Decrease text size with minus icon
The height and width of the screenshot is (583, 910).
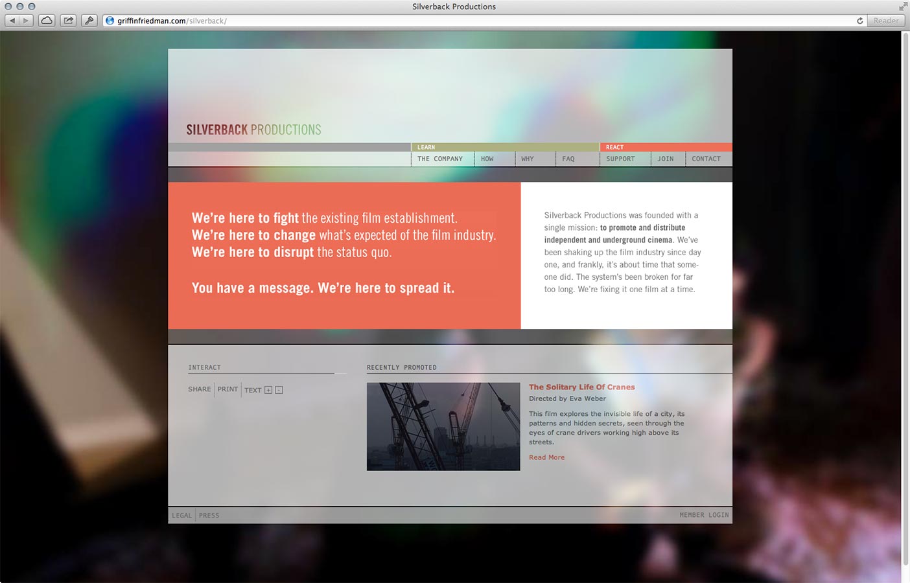pos(279,390)
